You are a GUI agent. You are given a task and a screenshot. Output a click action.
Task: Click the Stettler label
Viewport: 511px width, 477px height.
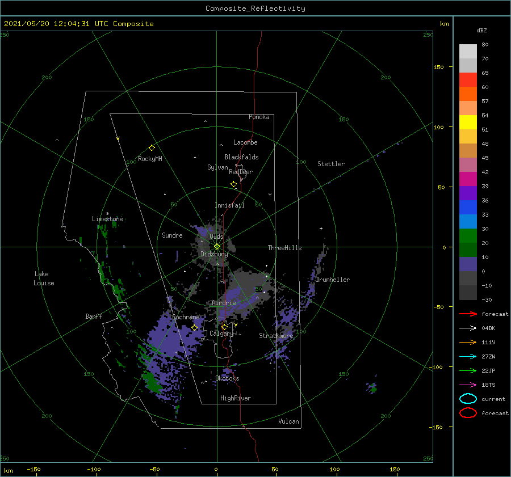click(331, 164)
